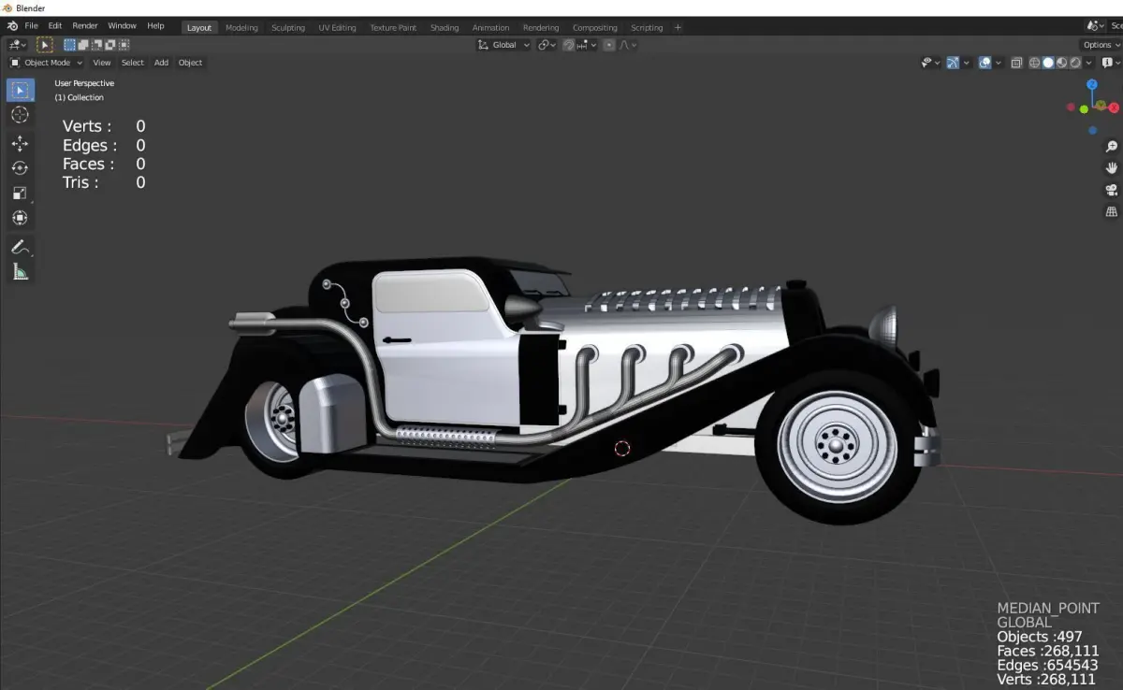The width and height of the screenshot is (1123, 690).
Task: Switch perspective/orthographic grid icon
Action: pos(1112,211)
